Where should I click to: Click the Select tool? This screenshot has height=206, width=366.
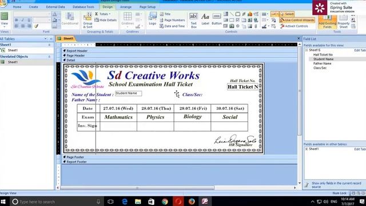pyautogui.click(x=287, y=14)
